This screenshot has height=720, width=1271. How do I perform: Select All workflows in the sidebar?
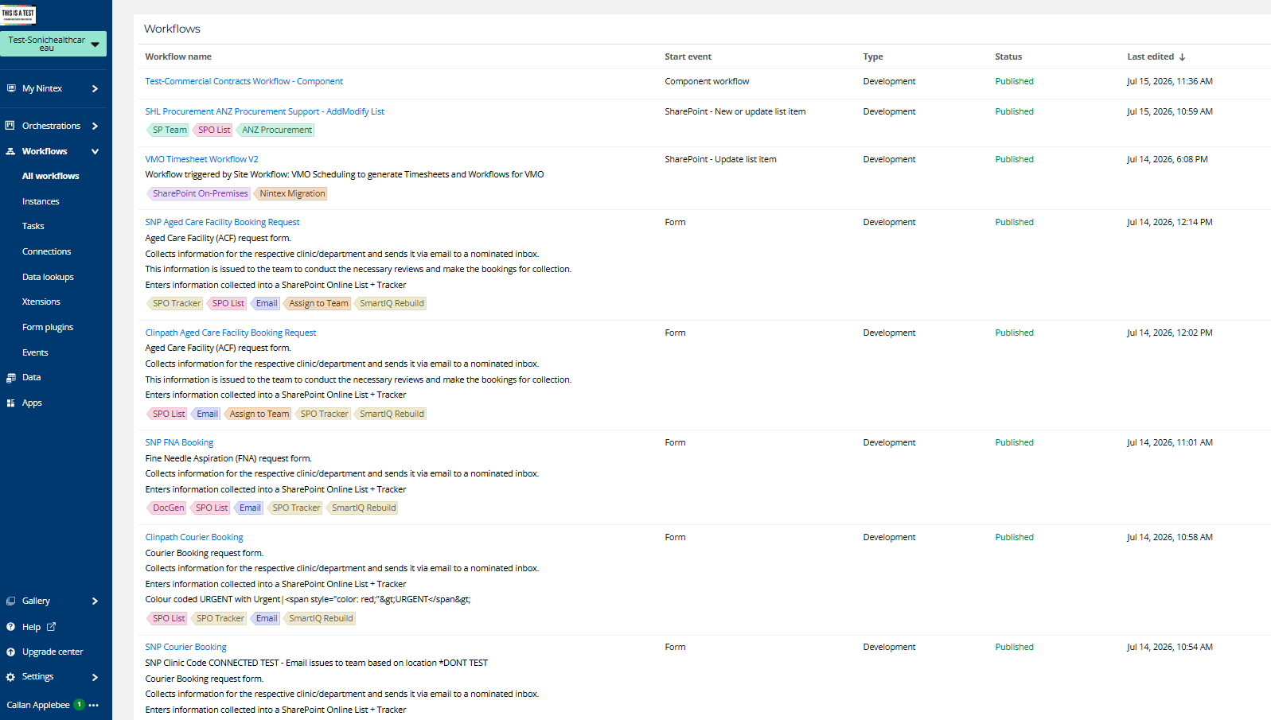click(x=51, y=177)
